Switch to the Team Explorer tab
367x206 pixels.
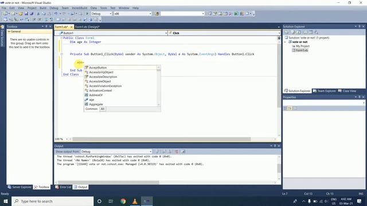325,91
